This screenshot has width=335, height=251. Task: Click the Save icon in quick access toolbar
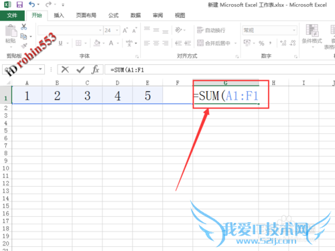(19, 5)
